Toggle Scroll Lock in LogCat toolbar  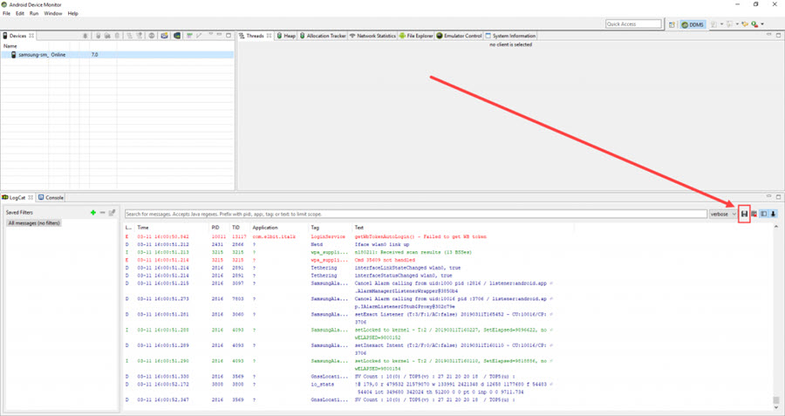click(x=773, y=214)
